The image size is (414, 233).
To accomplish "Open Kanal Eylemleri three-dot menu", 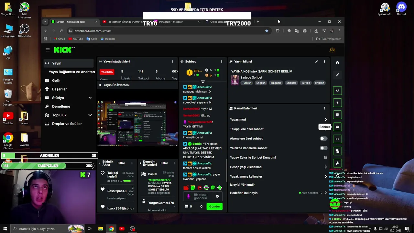I will [324, 108].
